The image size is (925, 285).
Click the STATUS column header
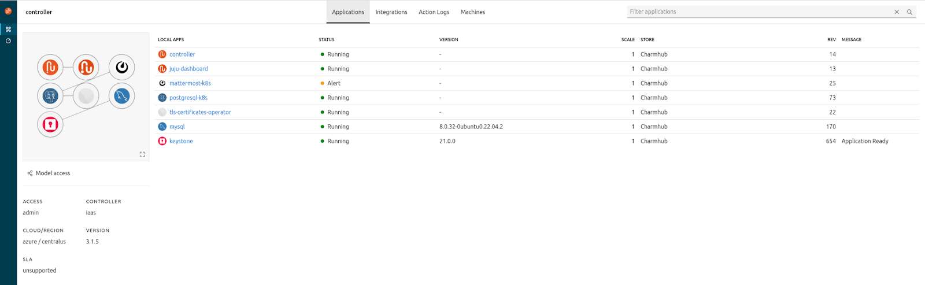(x=327, y=40)
